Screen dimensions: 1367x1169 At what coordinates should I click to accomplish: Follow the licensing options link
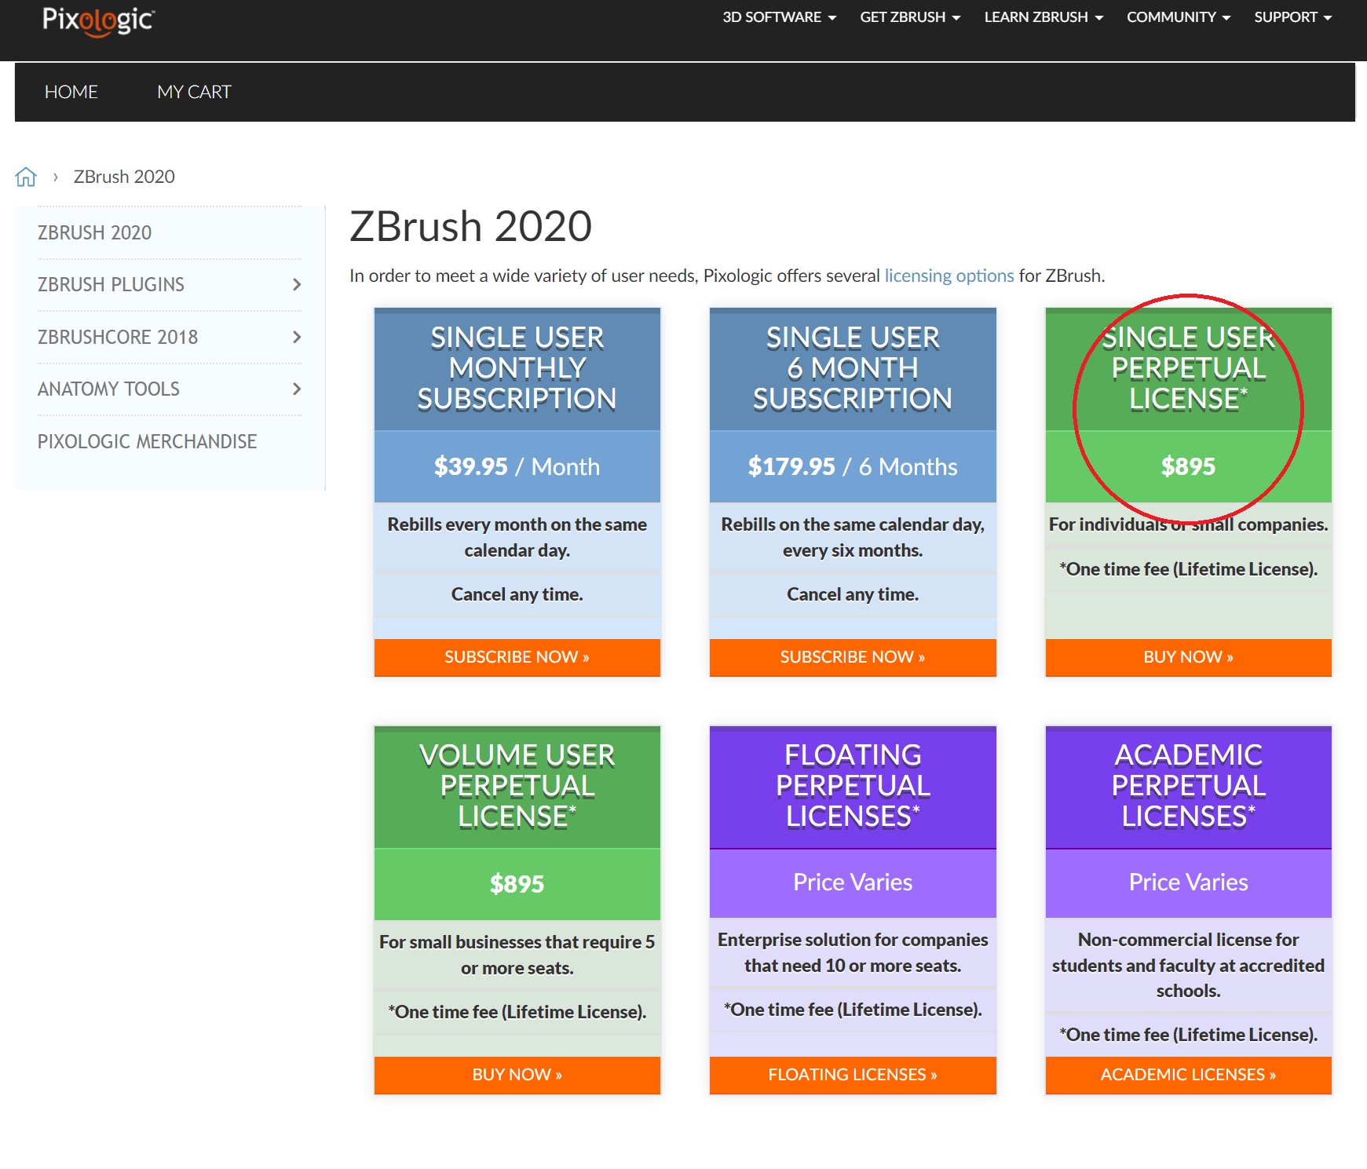click(949, 276)
